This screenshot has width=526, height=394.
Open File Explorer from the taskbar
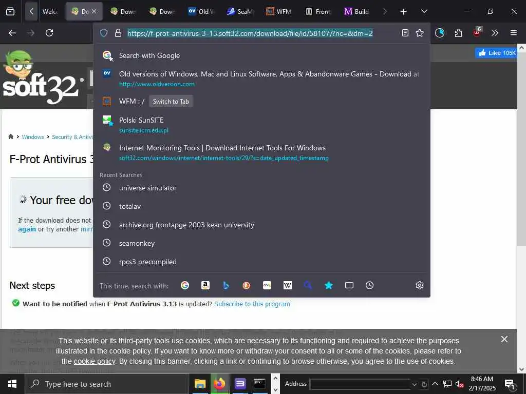click(x=200, y=384)
